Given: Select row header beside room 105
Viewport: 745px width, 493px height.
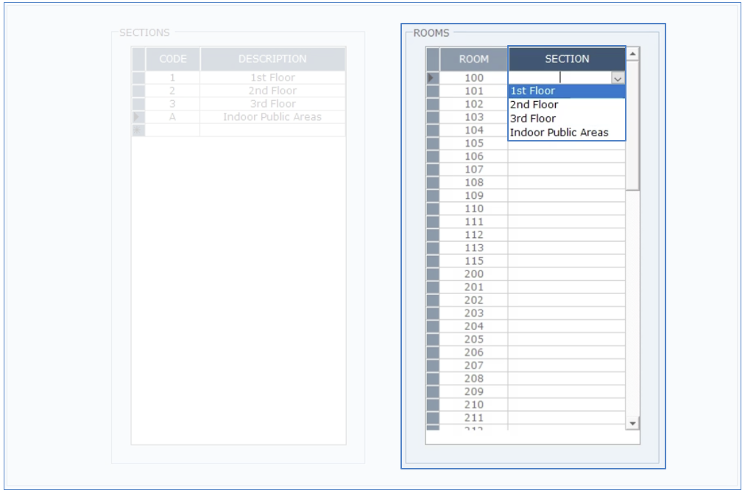Looking at the screenshot, I should [432, 143].
